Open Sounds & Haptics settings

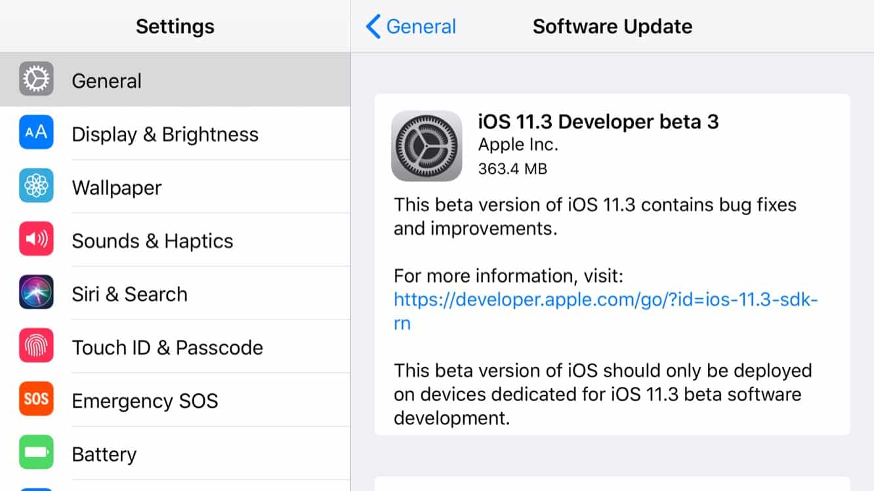152,240
